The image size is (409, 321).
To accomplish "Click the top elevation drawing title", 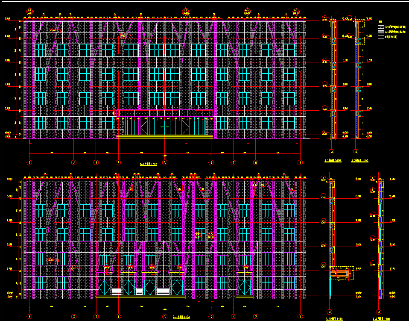I will [149, 163].
